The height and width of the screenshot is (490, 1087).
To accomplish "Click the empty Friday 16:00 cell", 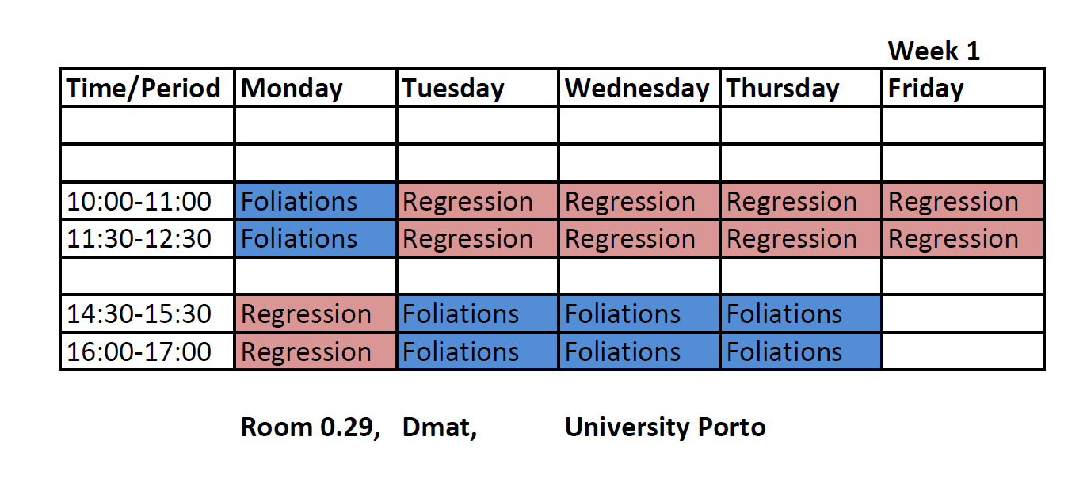I will coord(963,351).
